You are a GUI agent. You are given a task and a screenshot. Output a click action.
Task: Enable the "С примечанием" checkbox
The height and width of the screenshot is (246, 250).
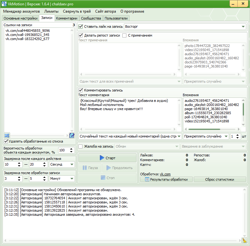click(125, 35)
